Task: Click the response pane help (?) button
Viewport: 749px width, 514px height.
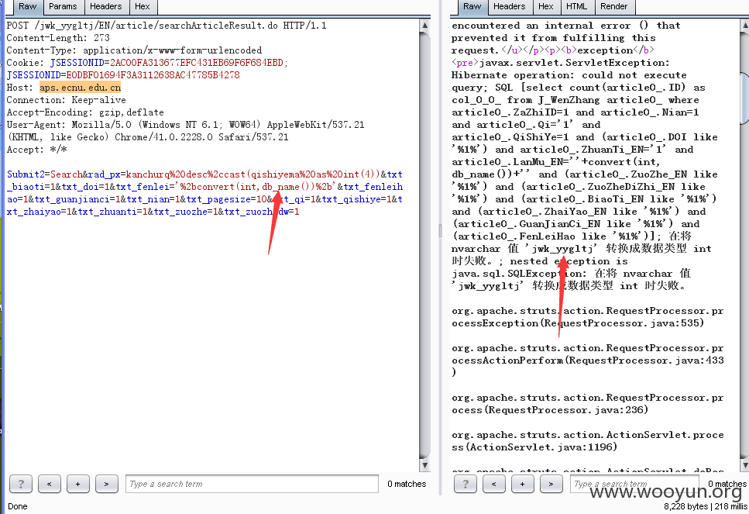Action: click(x=466, y=484)
